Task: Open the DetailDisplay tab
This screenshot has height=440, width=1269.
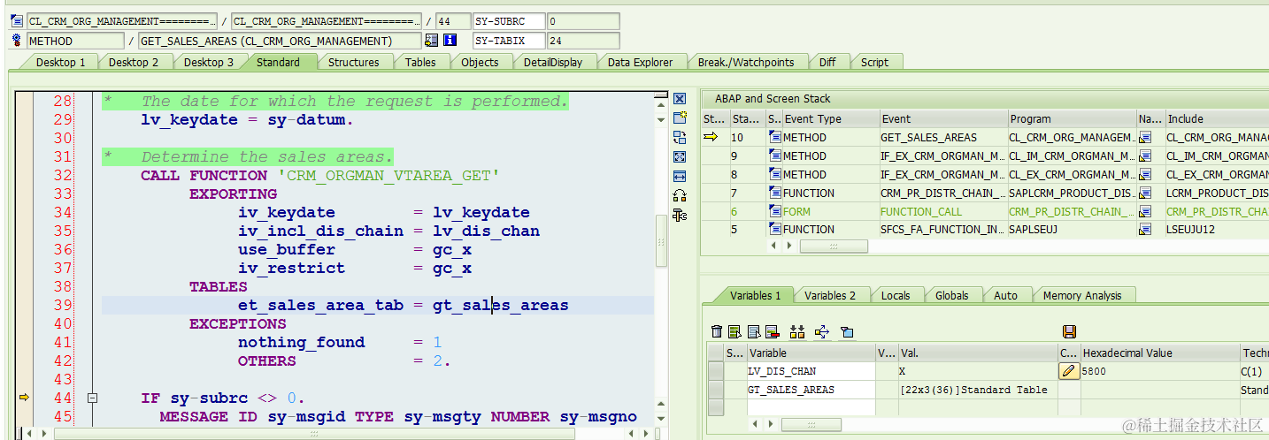Action: [553, 62]
